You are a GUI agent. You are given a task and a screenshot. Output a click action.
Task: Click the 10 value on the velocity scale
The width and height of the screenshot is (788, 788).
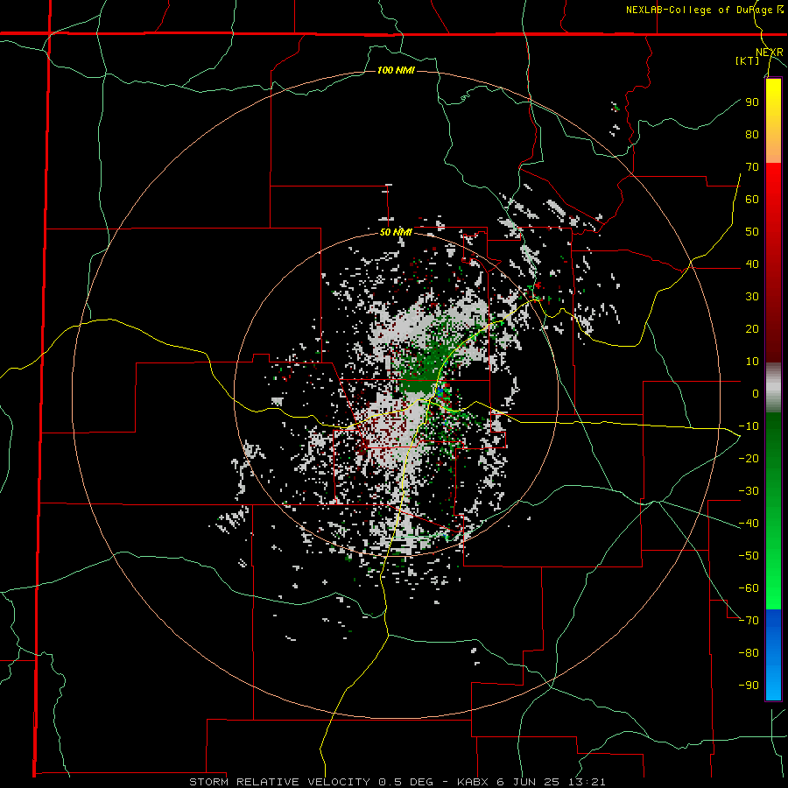[x=752, y=362]
